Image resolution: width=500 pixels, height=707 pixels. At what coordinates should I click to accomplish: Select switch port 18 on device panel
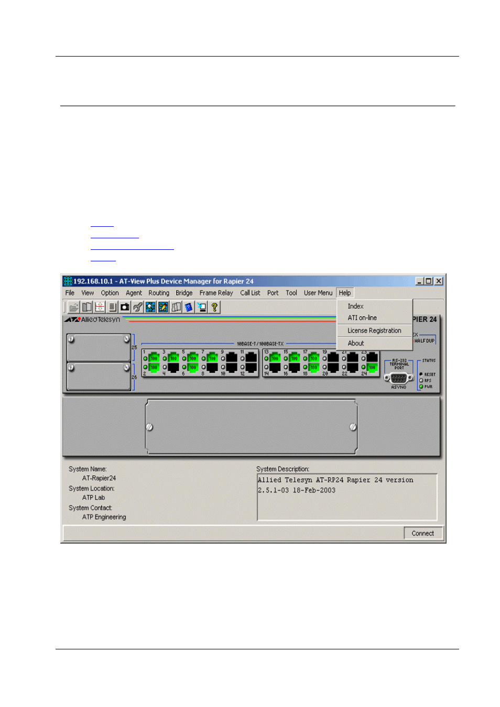313,367
